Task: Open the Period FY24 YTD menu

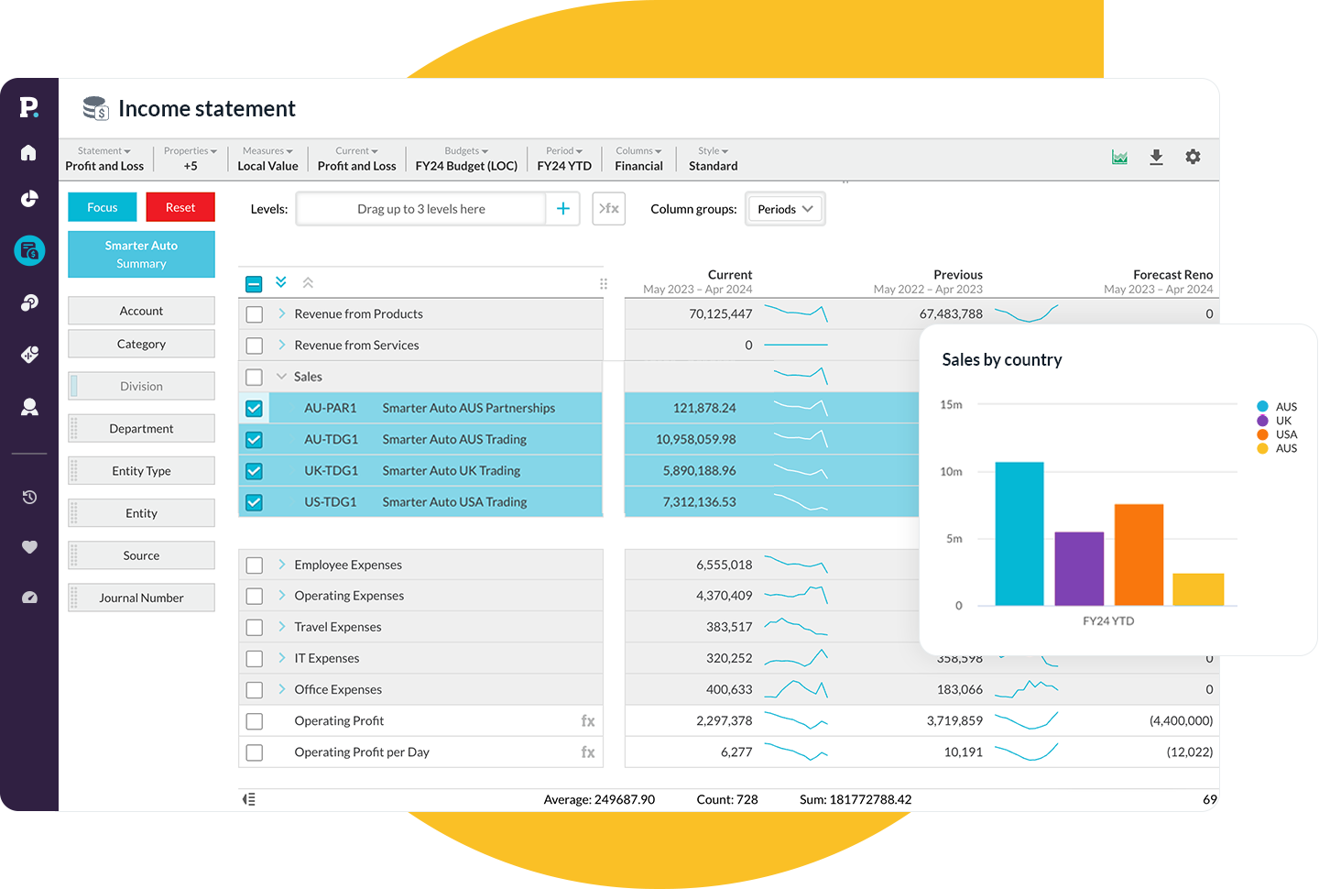Action: pos(564,159)
